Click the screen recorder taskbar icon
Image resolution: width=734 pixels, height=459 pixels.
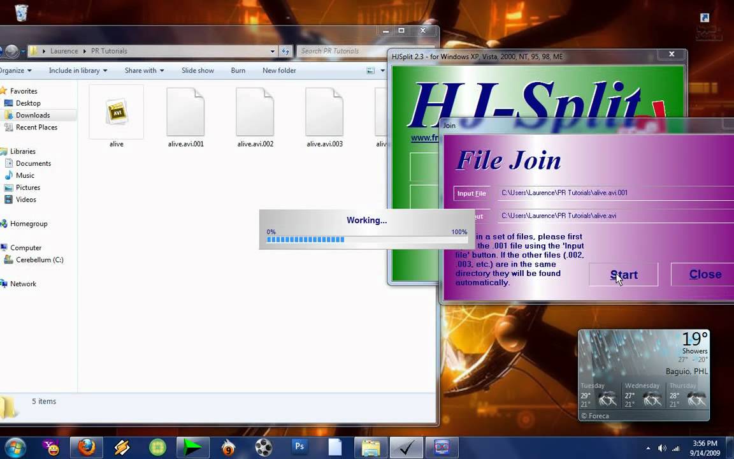pyautogui.click(x=442, y=448)
